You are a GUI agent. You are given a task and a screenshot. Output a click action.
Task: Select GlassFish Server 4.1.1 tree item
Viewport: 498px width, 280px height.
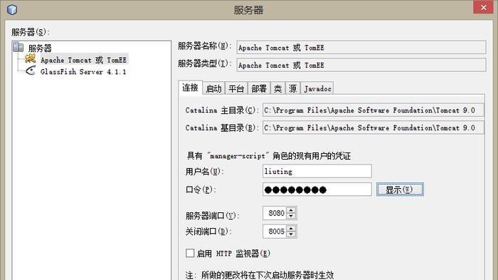click(83, 71)
